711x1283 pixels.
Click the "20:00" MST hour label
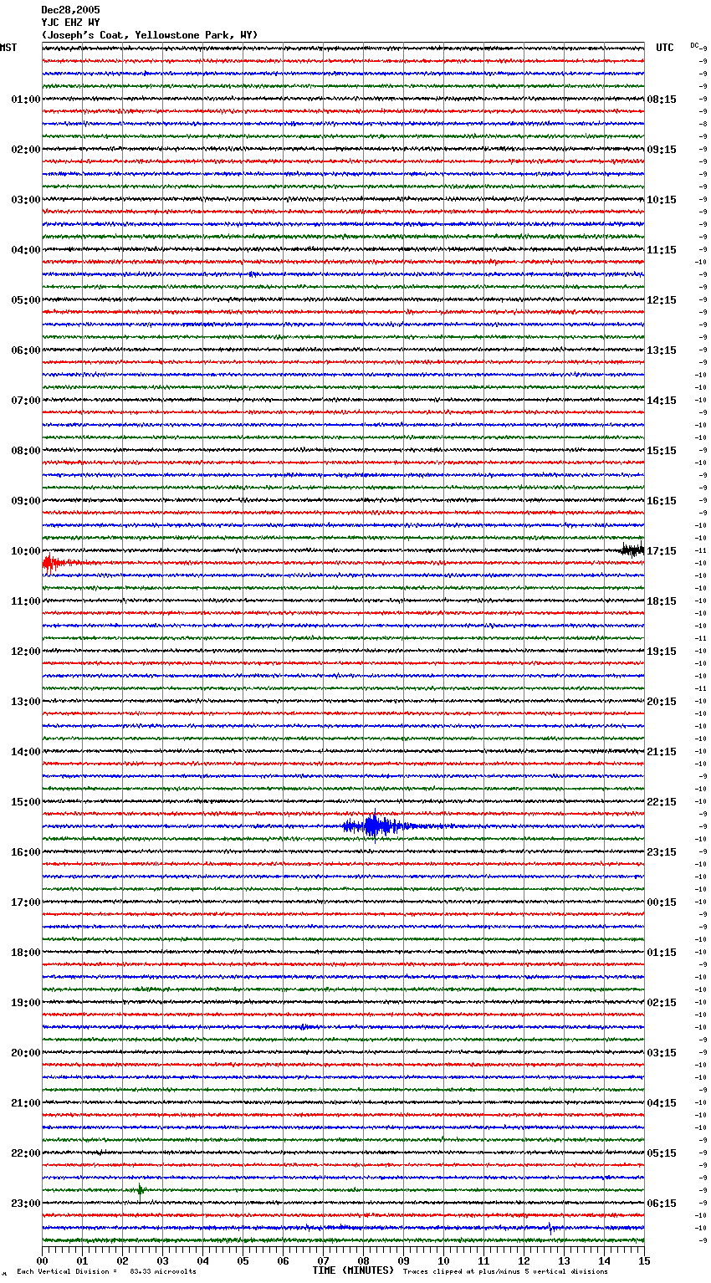(25, 1053)
